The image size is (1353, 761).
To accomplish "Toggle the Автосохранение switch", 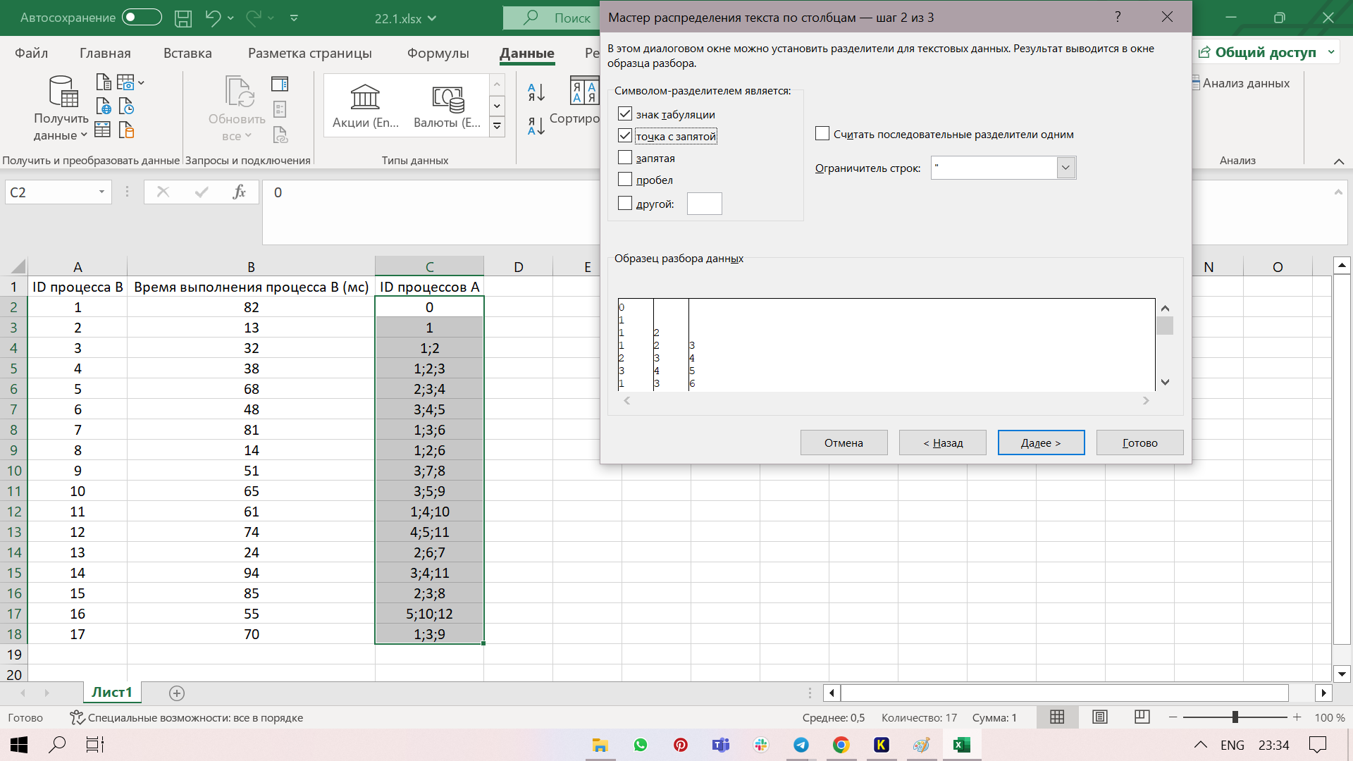I will coord(142,18).
